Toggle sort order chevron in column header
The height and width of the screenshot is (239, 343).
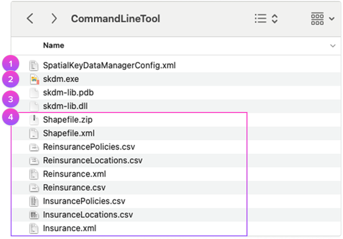pyautogui.click(x=332, y=46)
